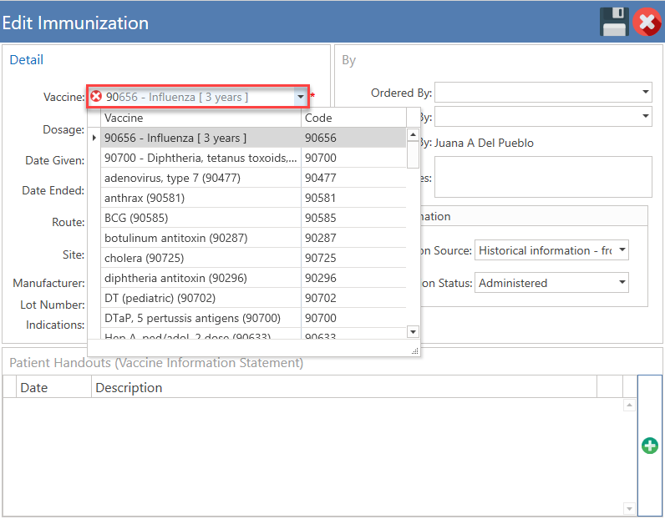Click the row indicator arrow beside 90656 Influenza

point(94,138)
